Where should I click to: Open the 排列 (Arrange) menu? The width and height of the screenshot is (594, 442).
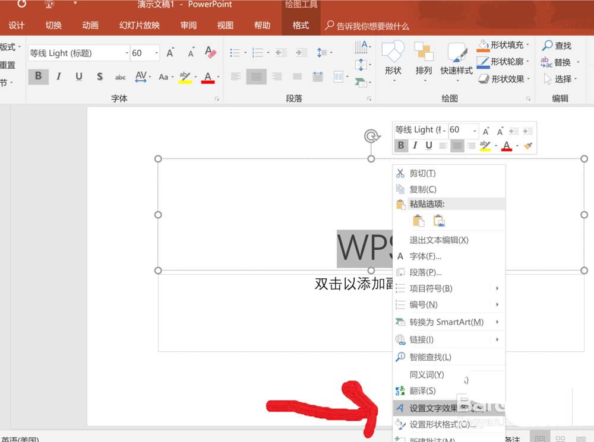424,61
